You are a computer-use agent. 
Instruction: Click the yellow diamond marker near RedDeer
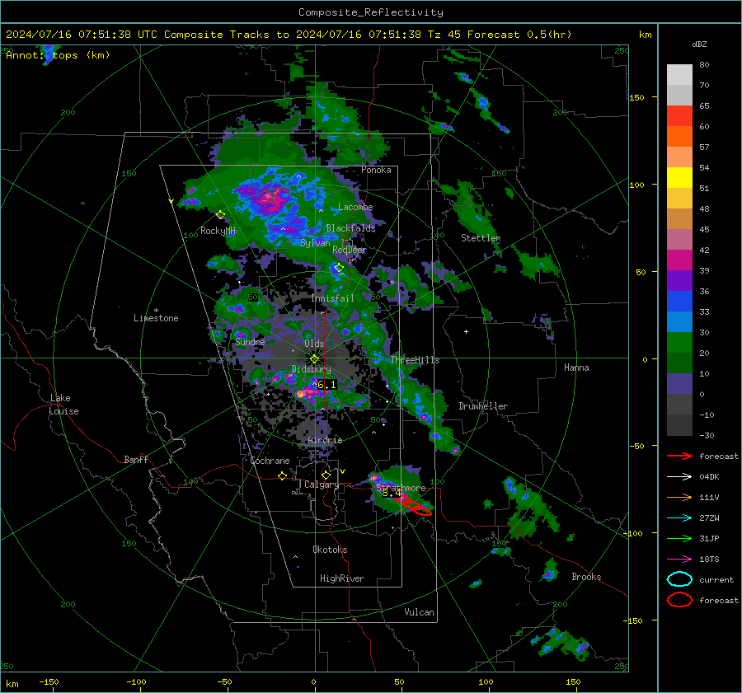[x=339, y=268]
